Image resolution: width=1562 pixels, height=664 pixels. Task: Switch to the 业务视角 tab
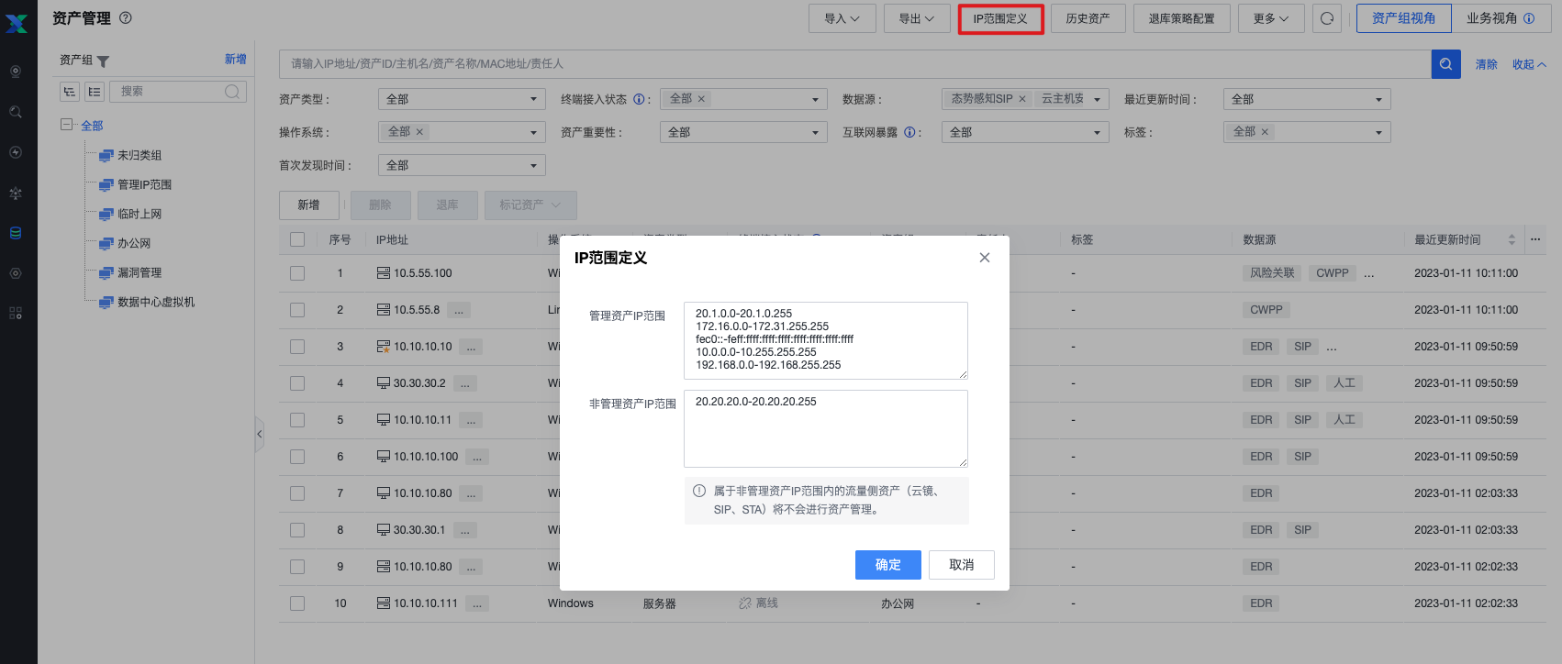(1501, 18)
